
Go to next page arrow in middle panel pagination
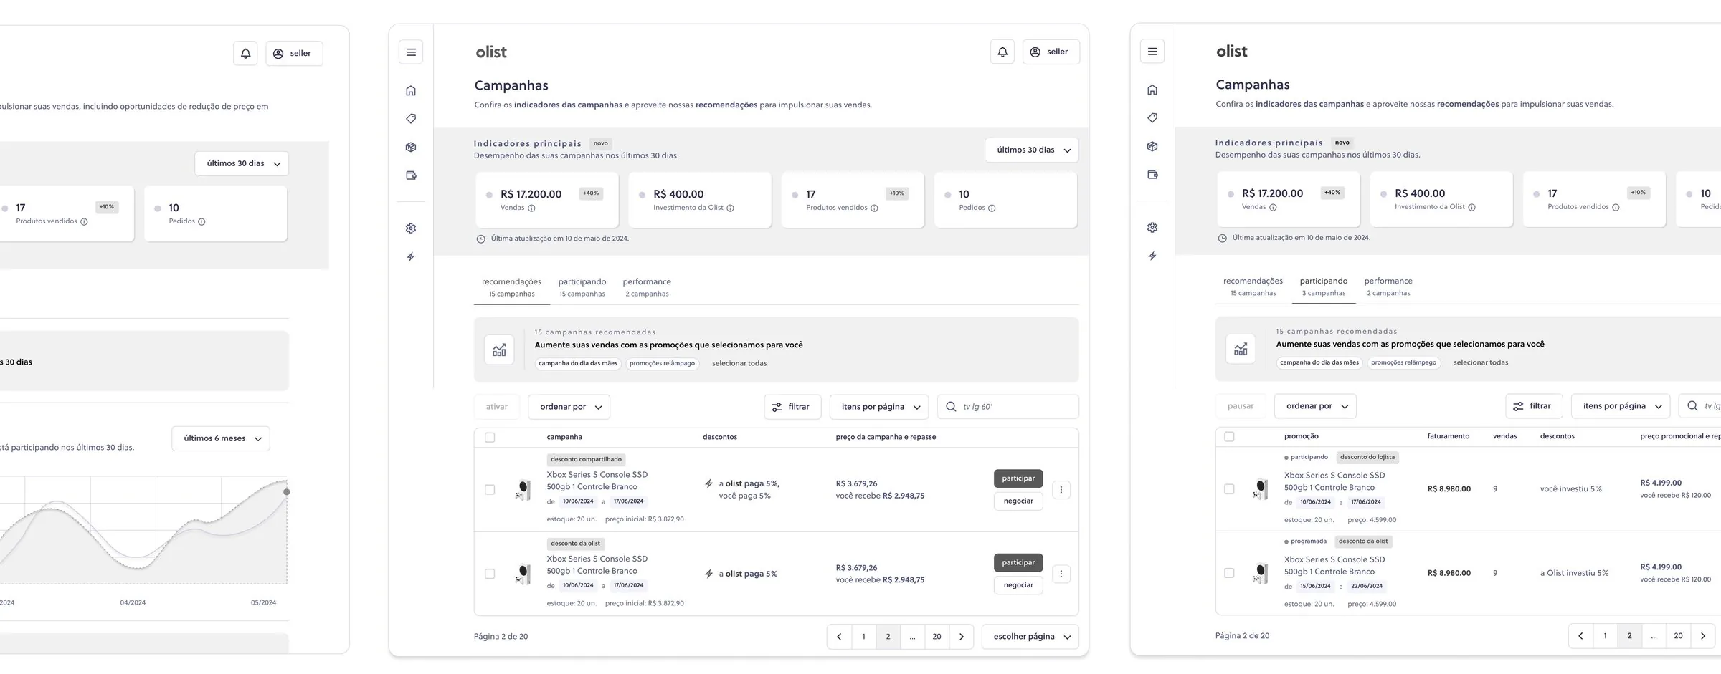(x=962, y=637)
